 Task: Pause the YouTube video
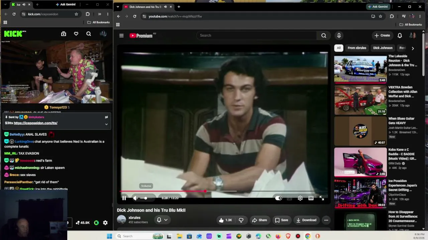(x=124, y=198)
